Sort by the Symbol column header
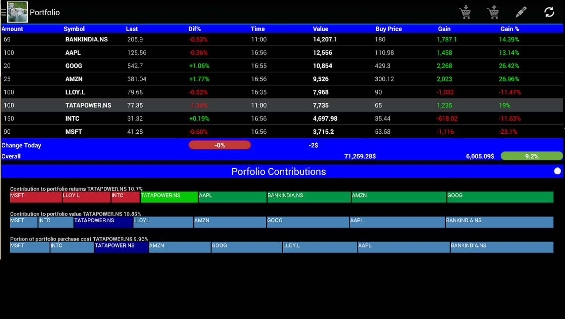 [x=74, y=29]
